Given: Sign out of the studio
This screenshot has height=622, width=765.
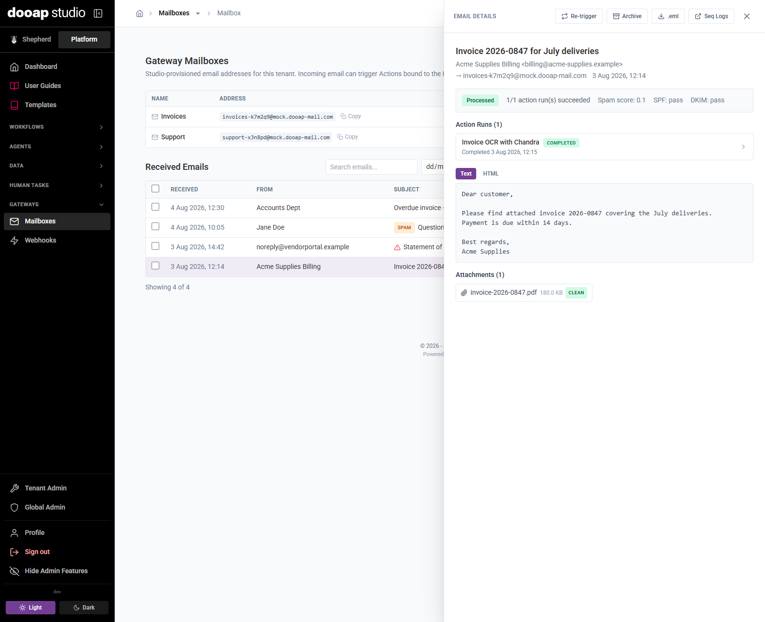Looking at the screenshot, I should click(57, 552).
